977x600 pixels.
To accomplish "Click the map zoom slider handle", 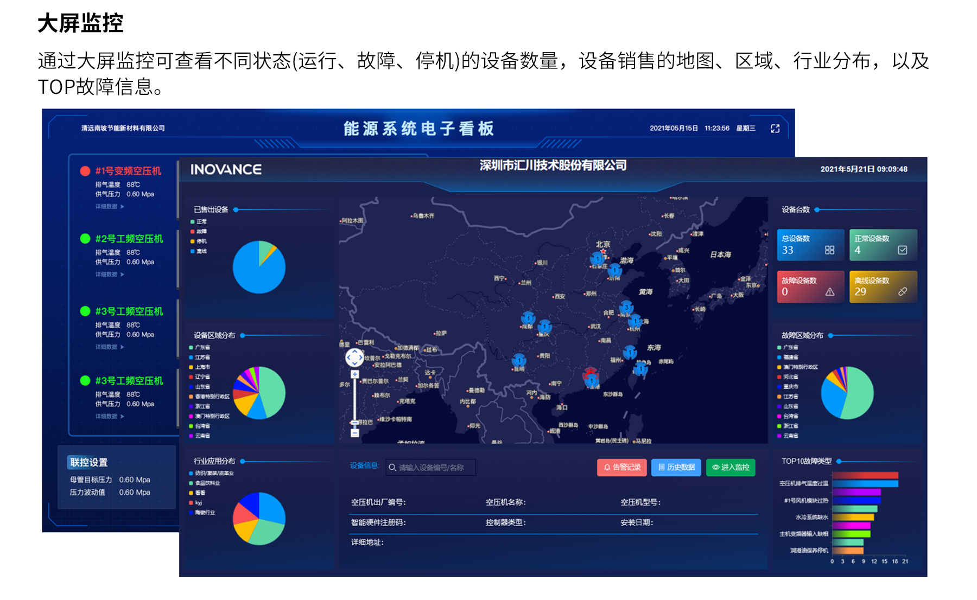I will [x=354, y=422].
